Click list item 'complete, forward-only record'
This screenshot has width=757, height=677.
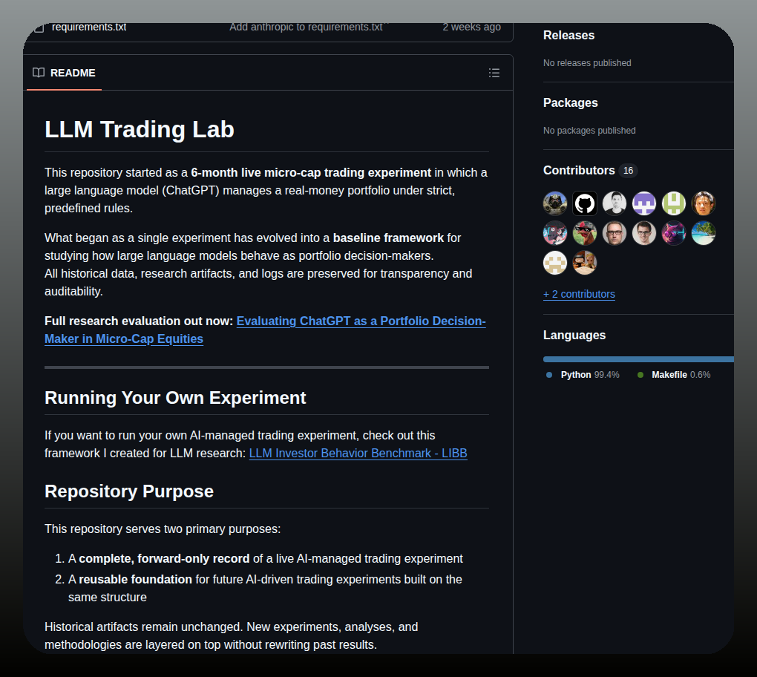[x=164, y=559]
